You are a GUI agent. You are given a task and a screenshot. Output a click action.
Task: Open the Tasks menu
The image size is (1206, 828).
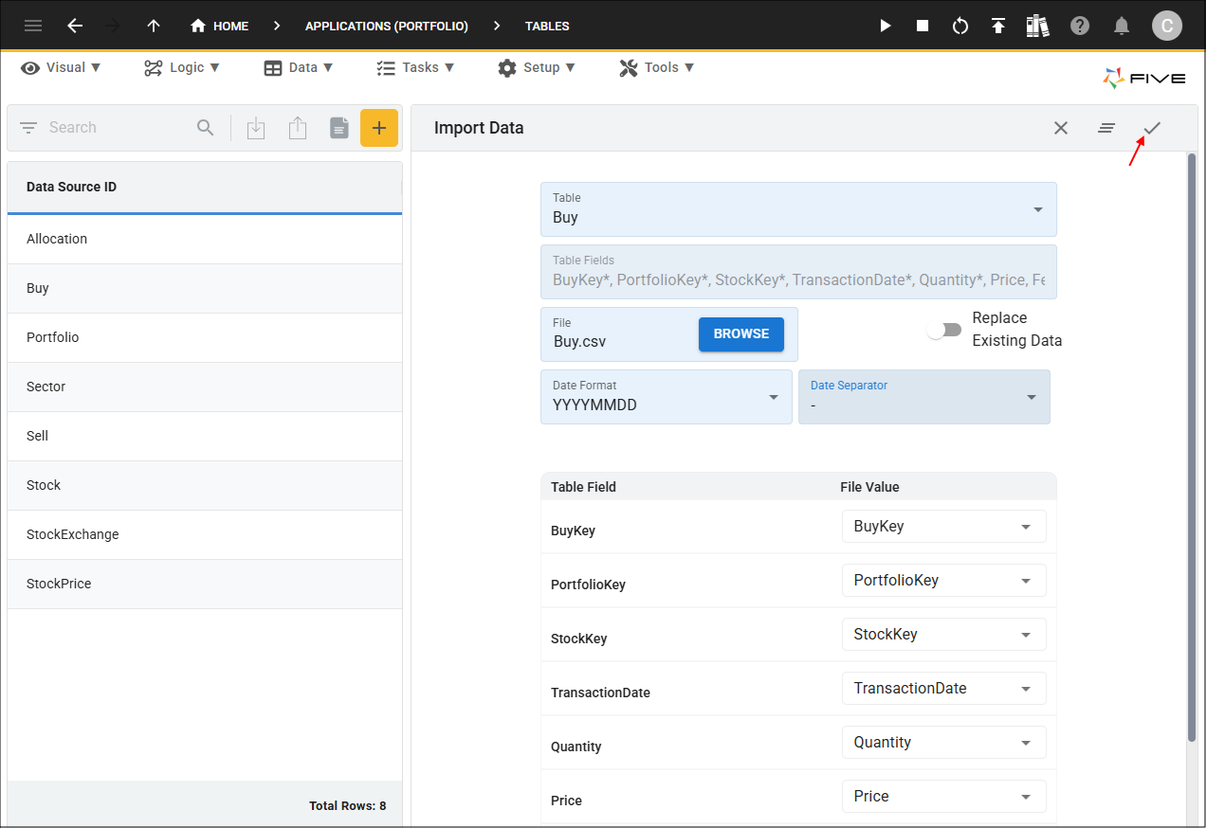[x=415, y=67]
